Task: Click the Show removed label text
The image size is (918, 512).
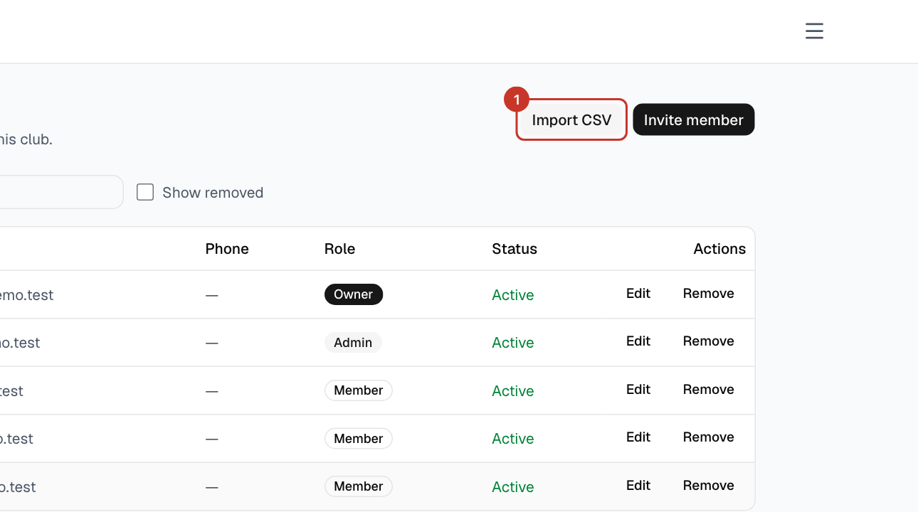Action: [x=213, y=193]
